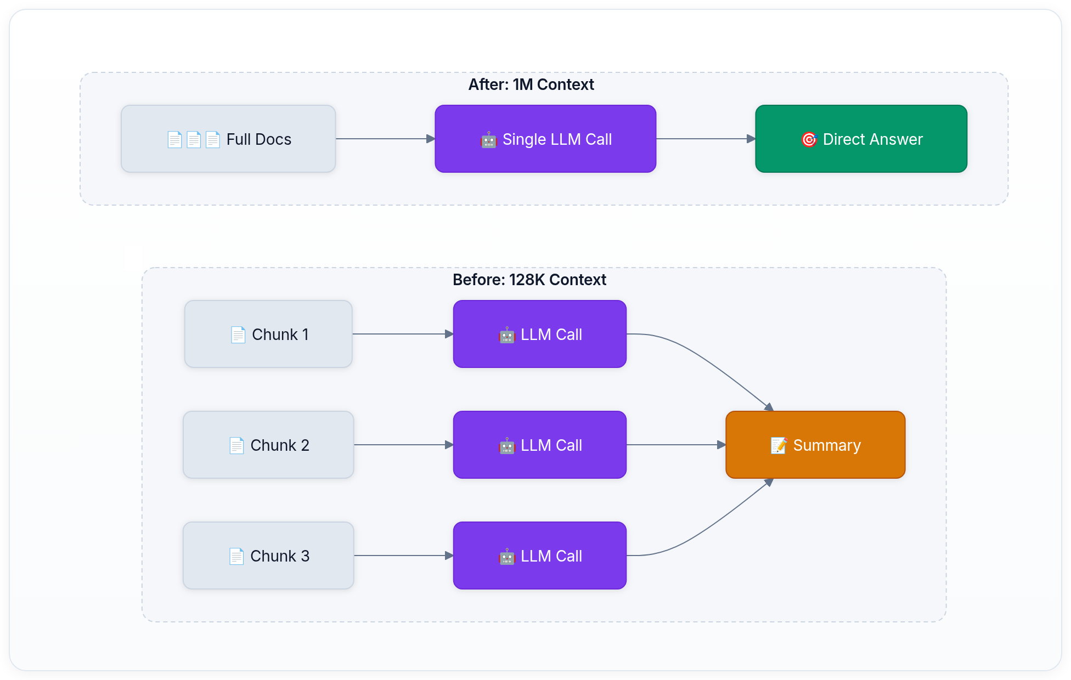The image size is (1071, 680).
Task: Click the document icons beside Full Docs
Action: [194, 140]
